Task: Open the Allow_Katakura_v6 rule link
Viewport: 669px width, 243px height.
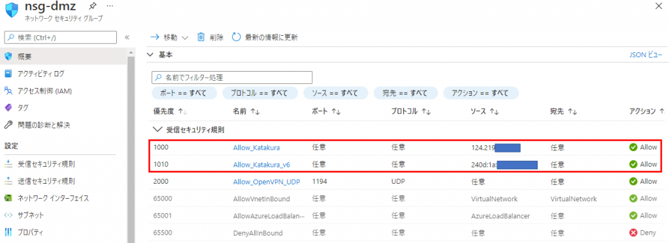Action: pos(261,164)
